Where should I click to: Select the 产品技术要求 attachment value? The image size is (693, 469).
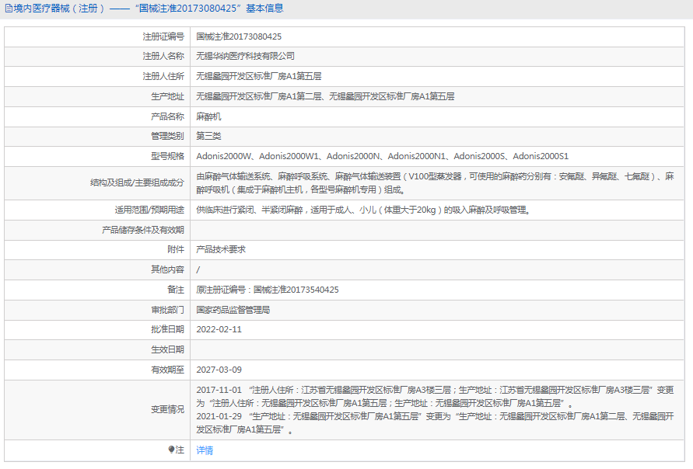221,249
